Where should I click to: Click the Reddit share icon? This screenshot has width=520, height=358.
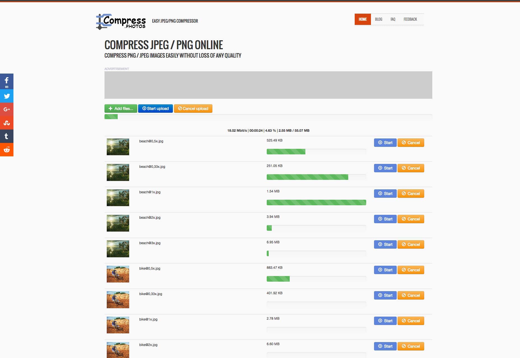point(7,150)
